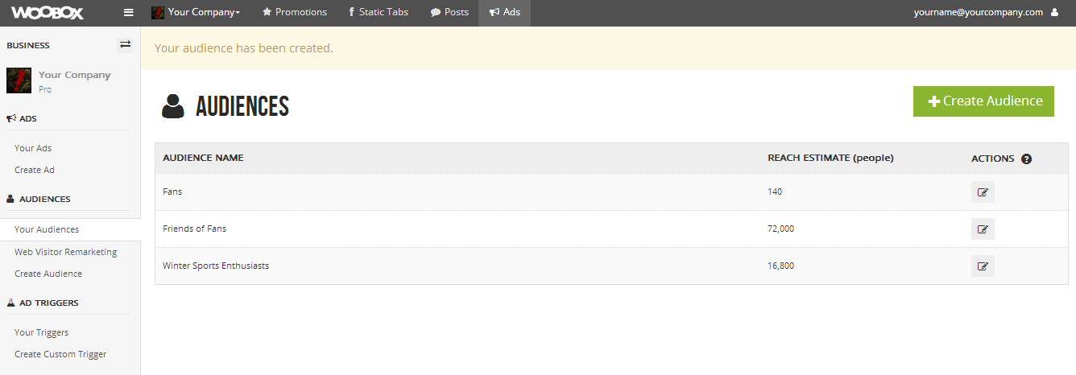Toggle the business switch arrows icon
1076x375 pixels.
125,44
